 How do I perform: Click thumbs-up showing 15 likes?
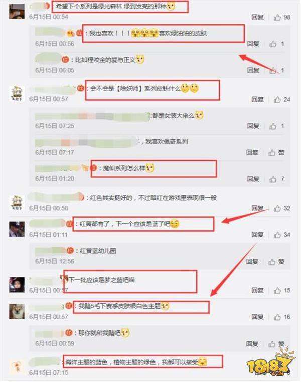[x=277, y=290]
